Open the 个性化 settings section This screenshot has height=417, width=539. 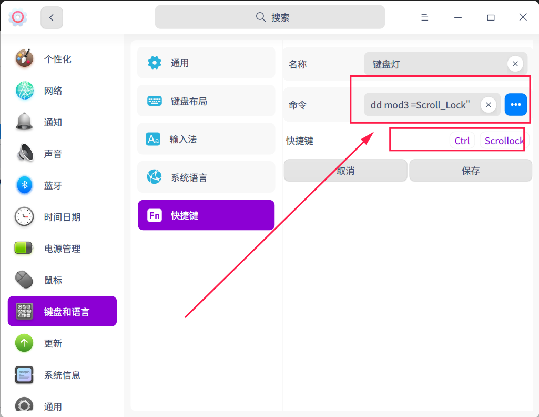62,58
